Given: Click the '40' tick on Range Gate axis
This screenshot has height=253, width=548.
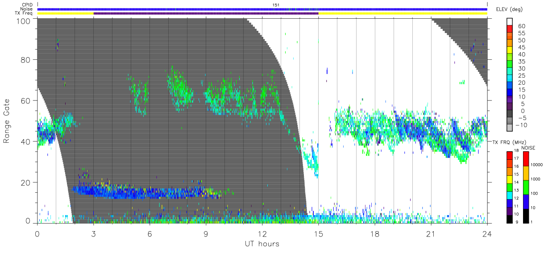Looking at the screenshot, I should point(26,141).
